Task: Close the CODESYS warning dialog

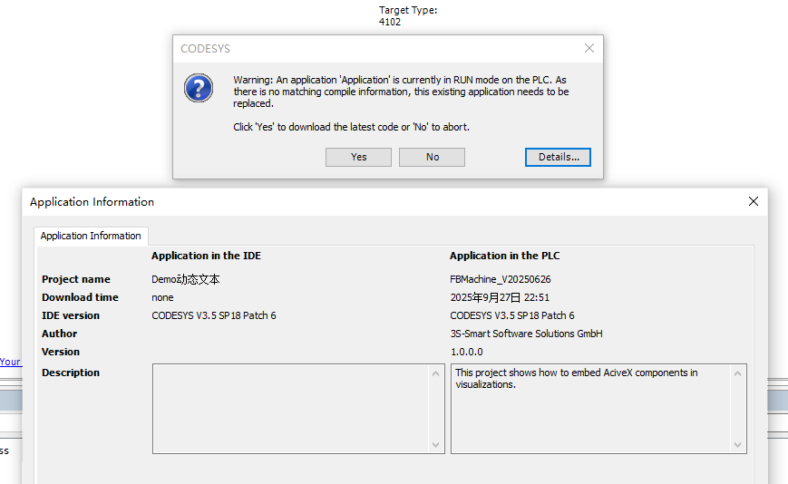Action: [589, 48]
